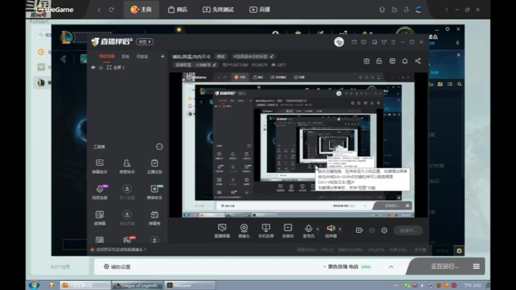
Task: Mute the 麦克风 microphone
Action: 308,231
